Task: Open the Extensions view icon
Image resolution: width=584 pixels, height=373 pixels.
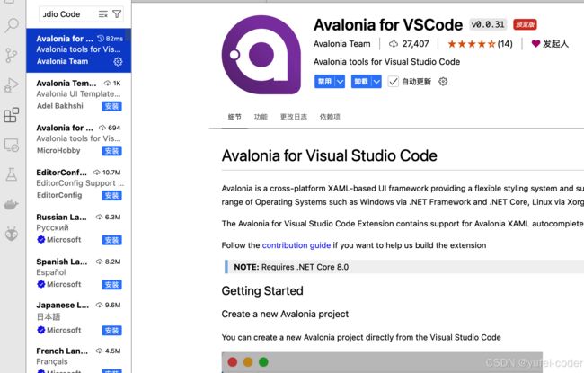Action: (11, 115)
